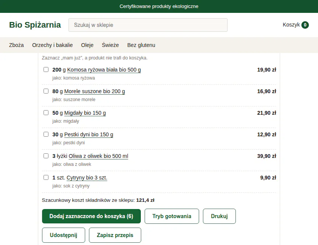Save recipe with Zapisz przepis

[115, 235]
